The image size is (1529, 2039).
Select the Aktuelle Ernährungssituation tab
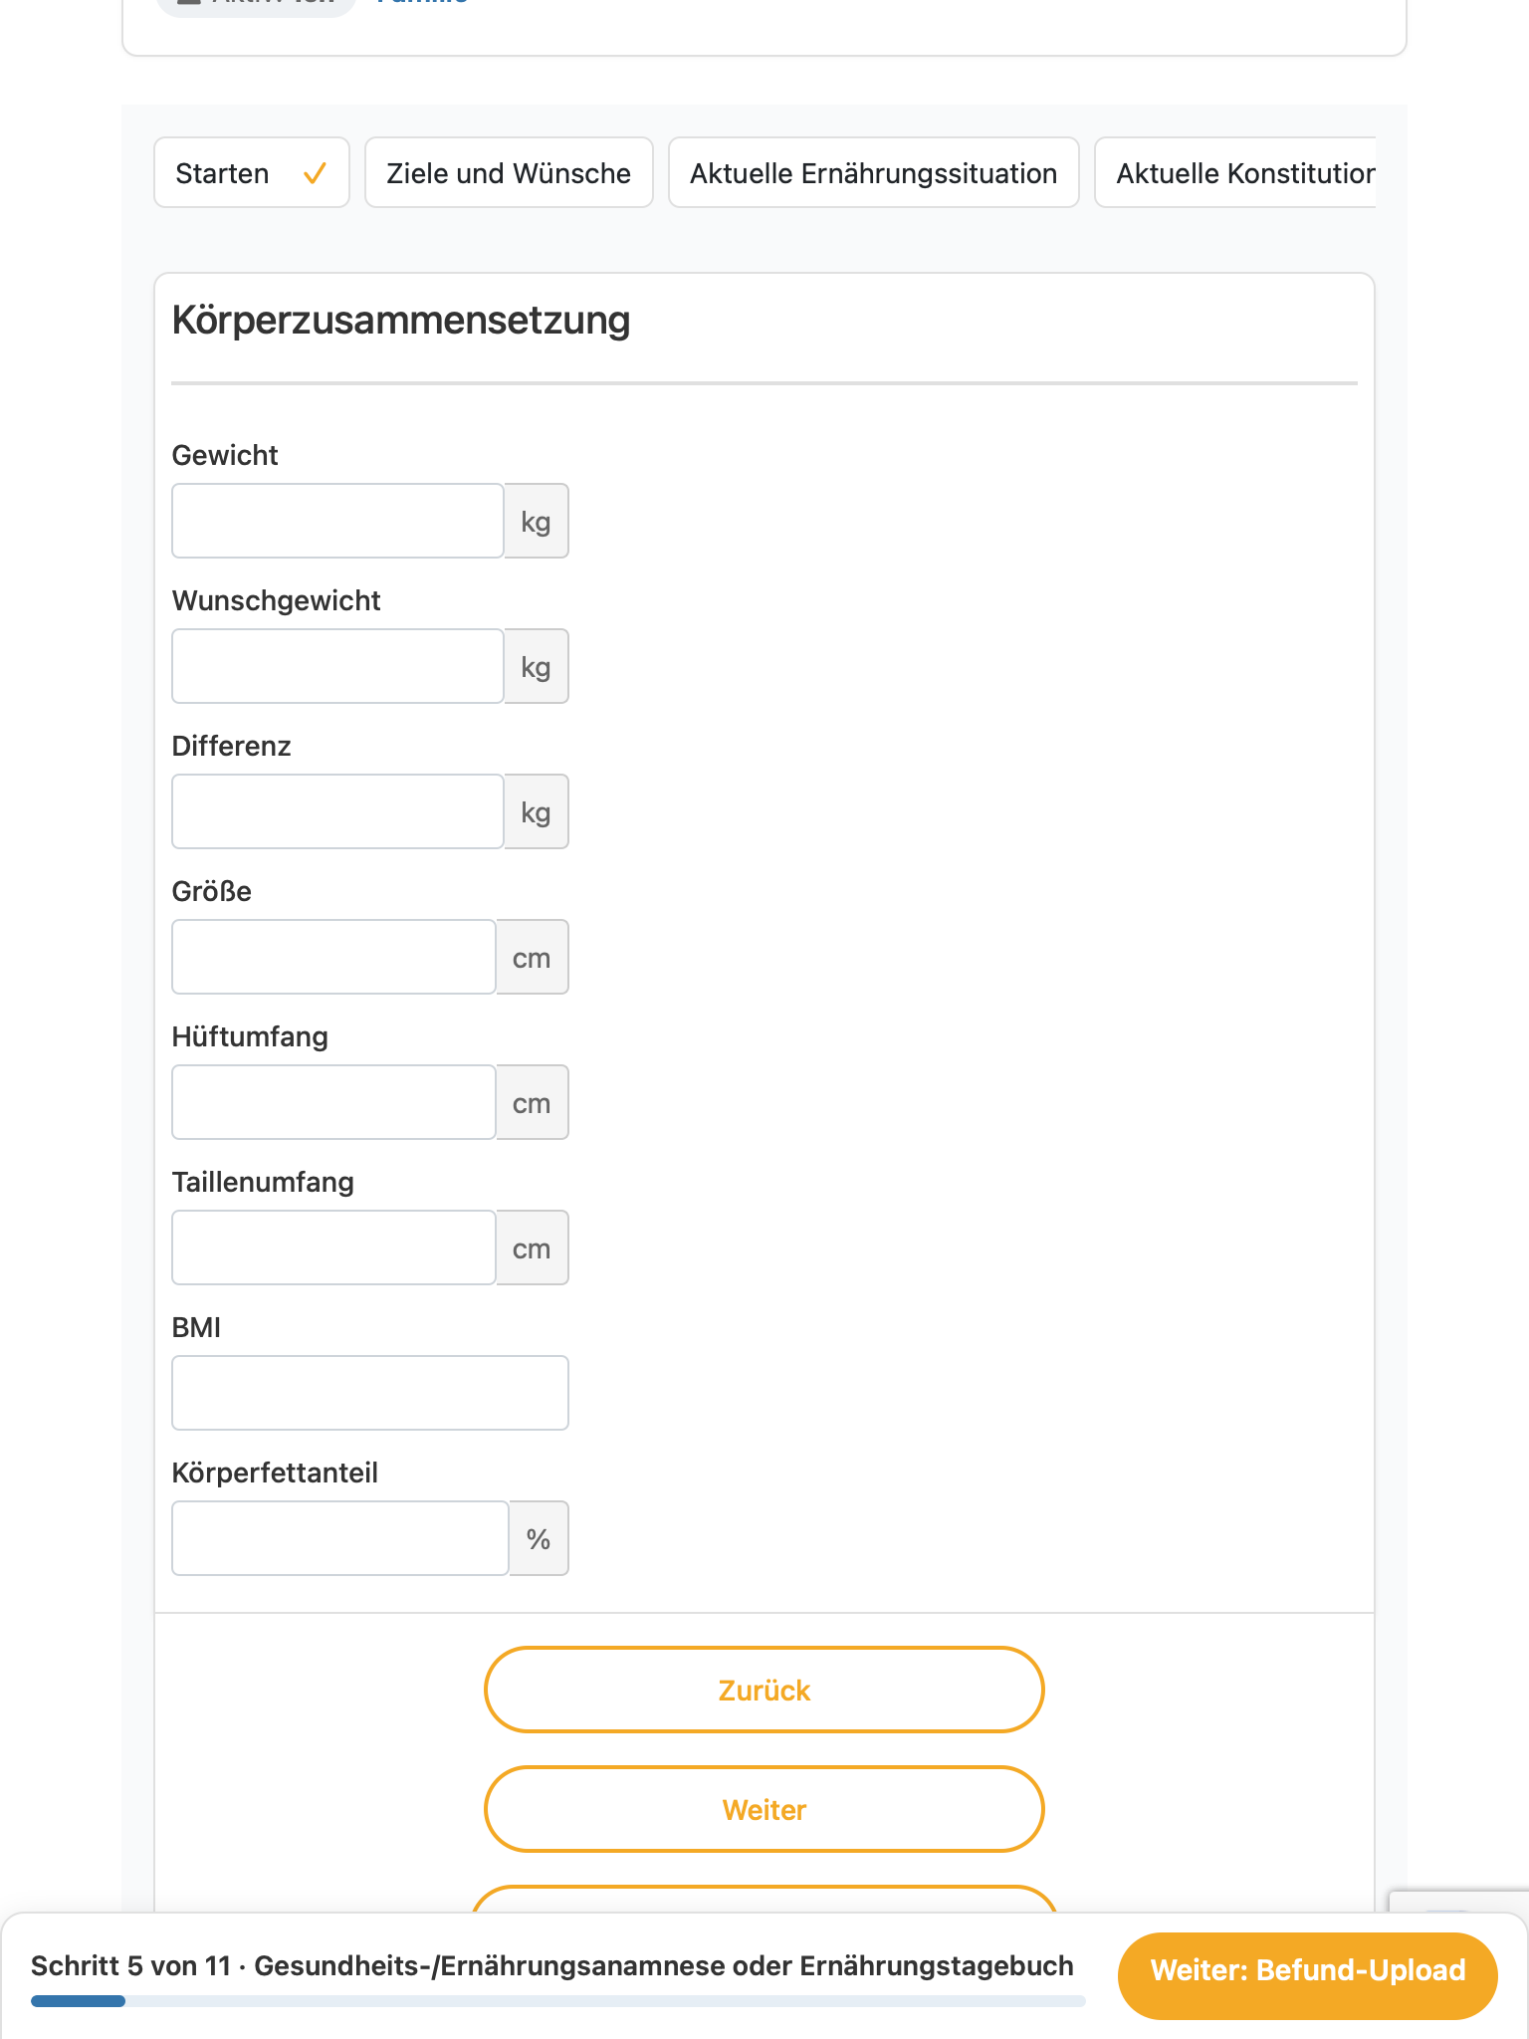pyautogui.click(x=873, y=173)
